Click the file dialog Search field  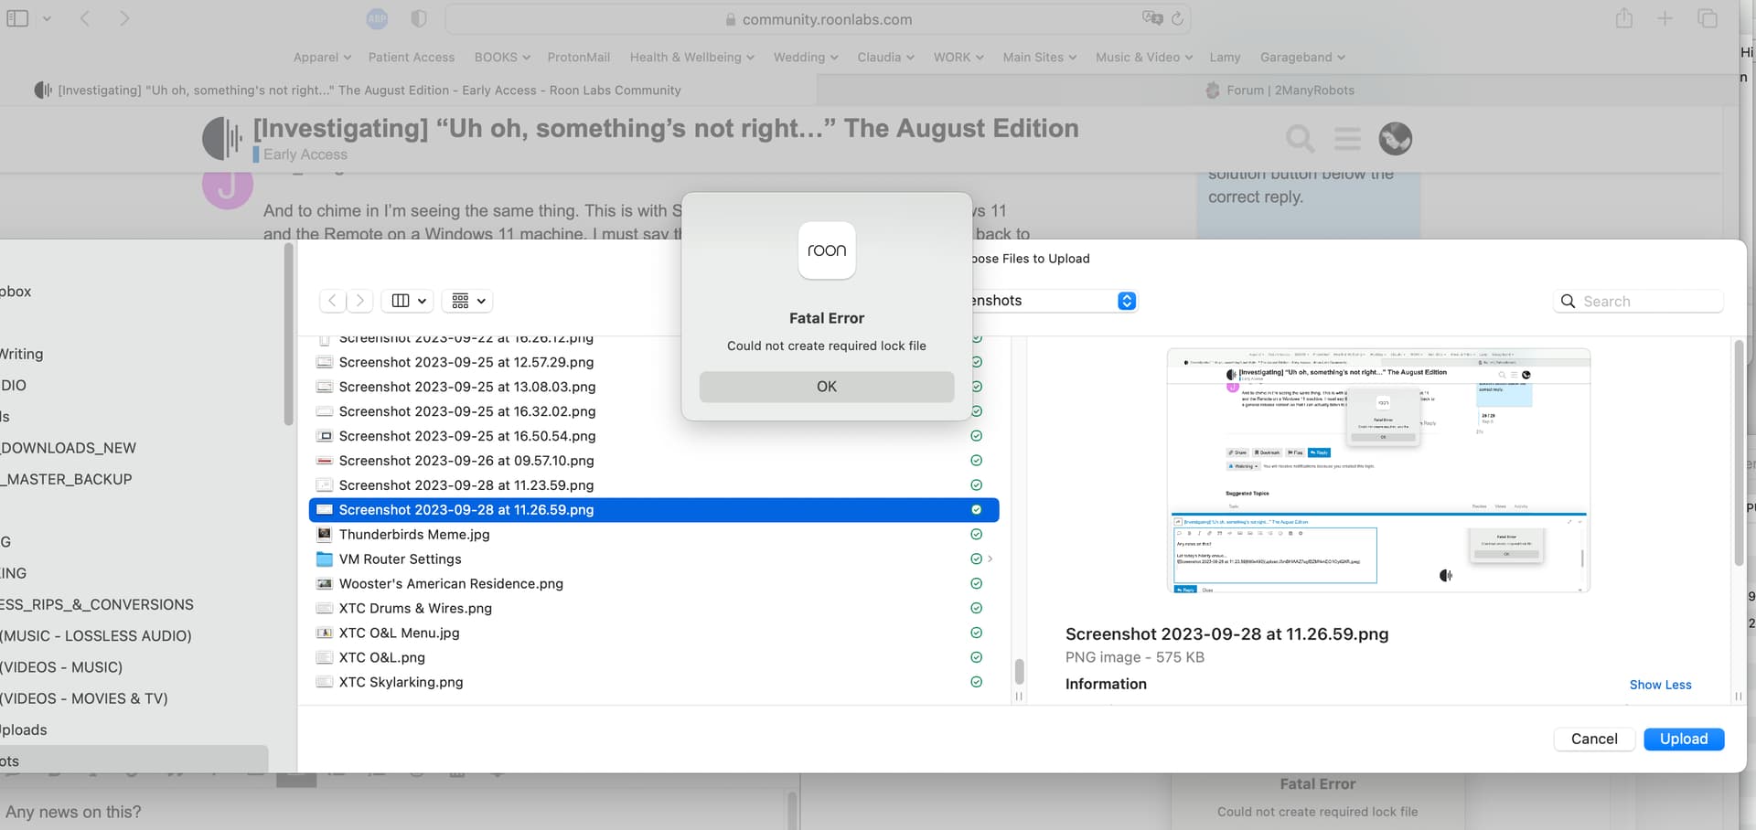pyautogui.click(x=1638, y=301)
